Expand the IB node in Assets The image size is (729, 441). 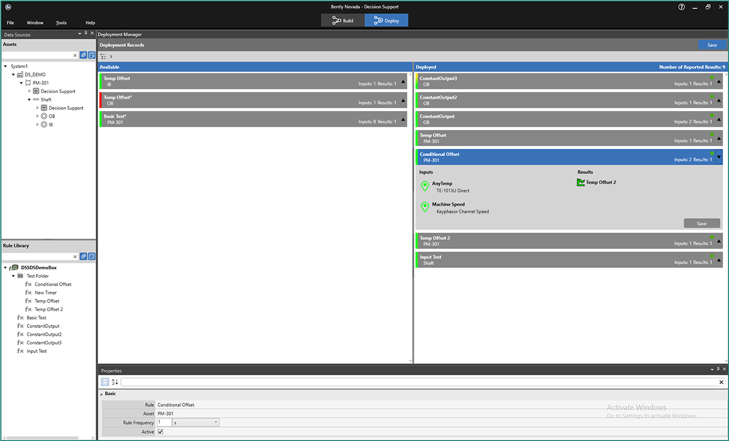37,125
